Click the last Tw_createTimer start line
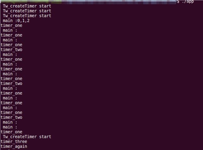Image resolution: width=203 pixels, height=150 pixels. (27, 137)
